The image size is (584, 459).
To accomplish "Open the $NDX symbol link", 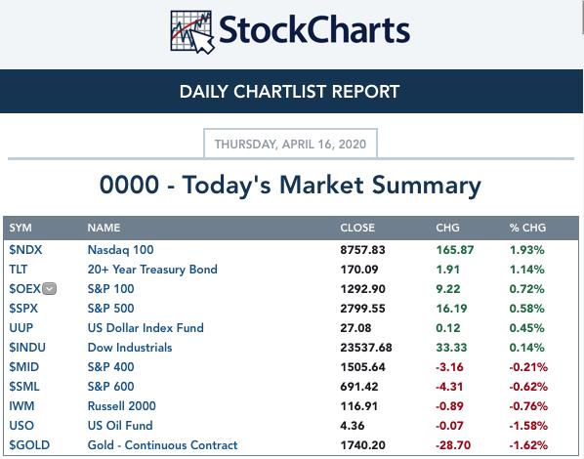I will pyautogui.click(x=25, y=250).
